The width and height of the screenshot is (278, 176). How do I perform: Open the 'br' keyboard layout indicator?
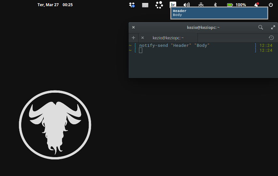point(173,5)
